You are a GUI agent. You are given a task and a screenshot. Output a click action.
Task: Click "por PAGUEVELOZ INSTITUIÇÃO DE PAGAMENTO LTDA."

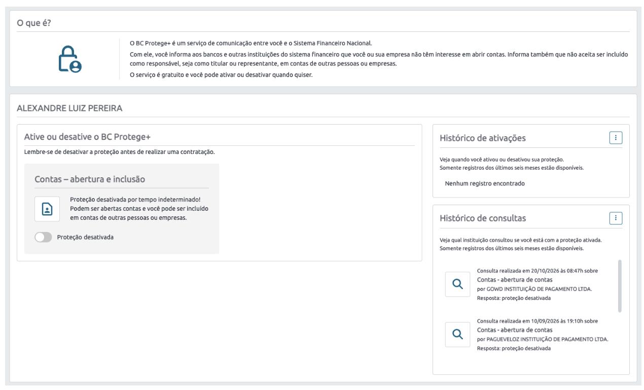pyautogui.click(x=543, y=339)
